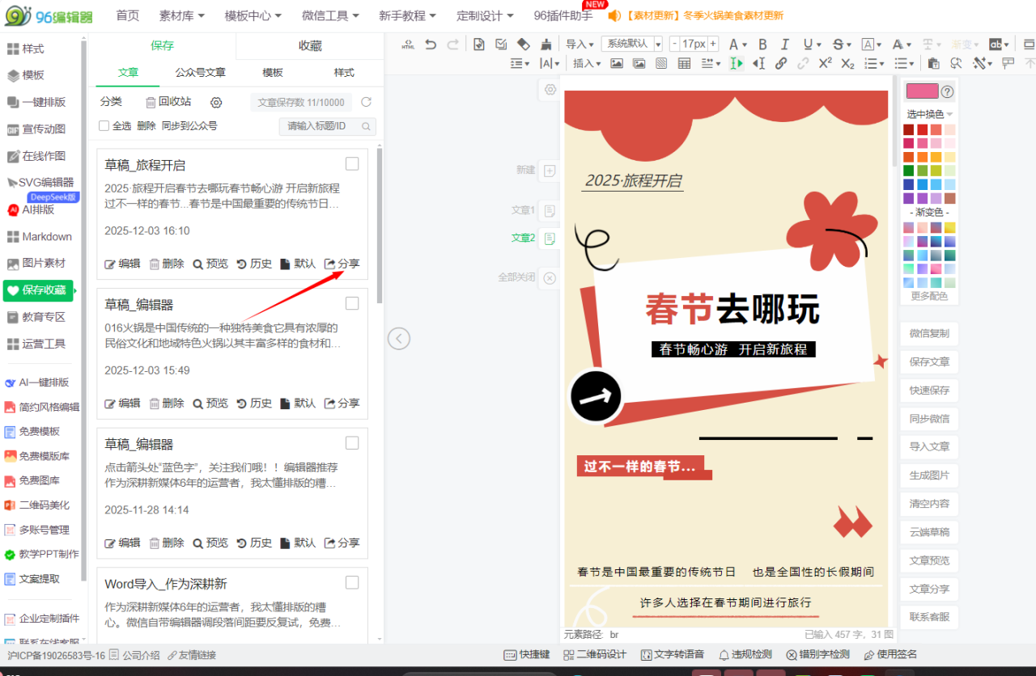Share the 草稿_编辑器 draft via 分享 link
The width and height of the screenshot is (1036, 676).
[x=342, y=403]
